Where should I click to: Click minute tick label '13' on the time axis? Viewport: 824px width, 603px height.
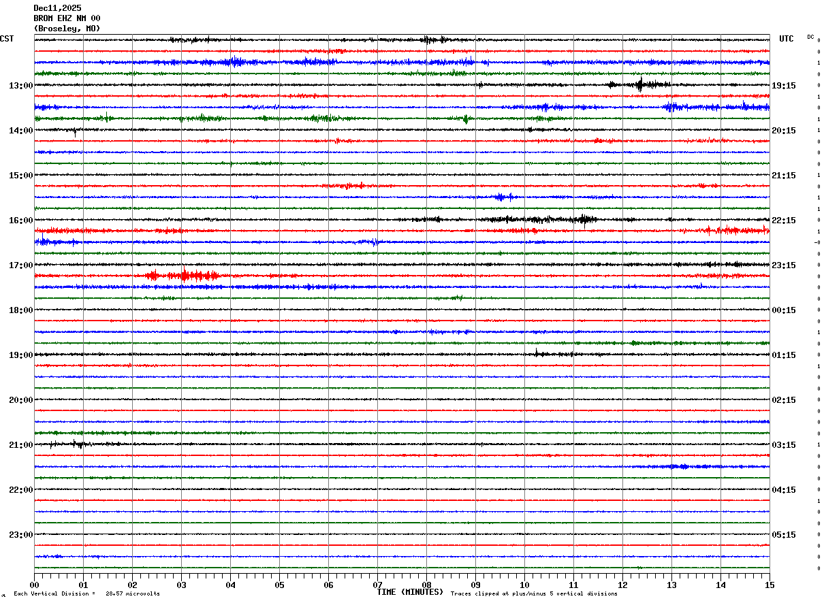click(x=672, y=585)
